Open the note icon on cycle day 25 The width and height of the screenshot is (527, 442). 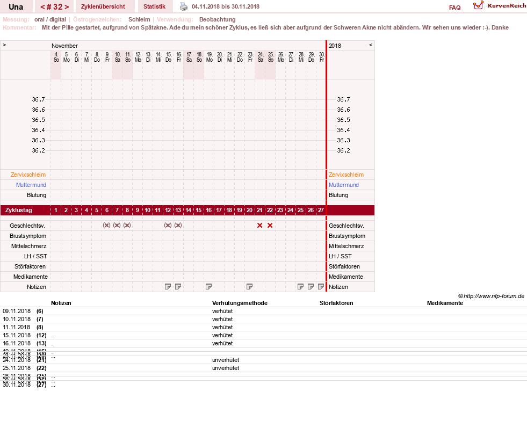click(x=300, y=287)
